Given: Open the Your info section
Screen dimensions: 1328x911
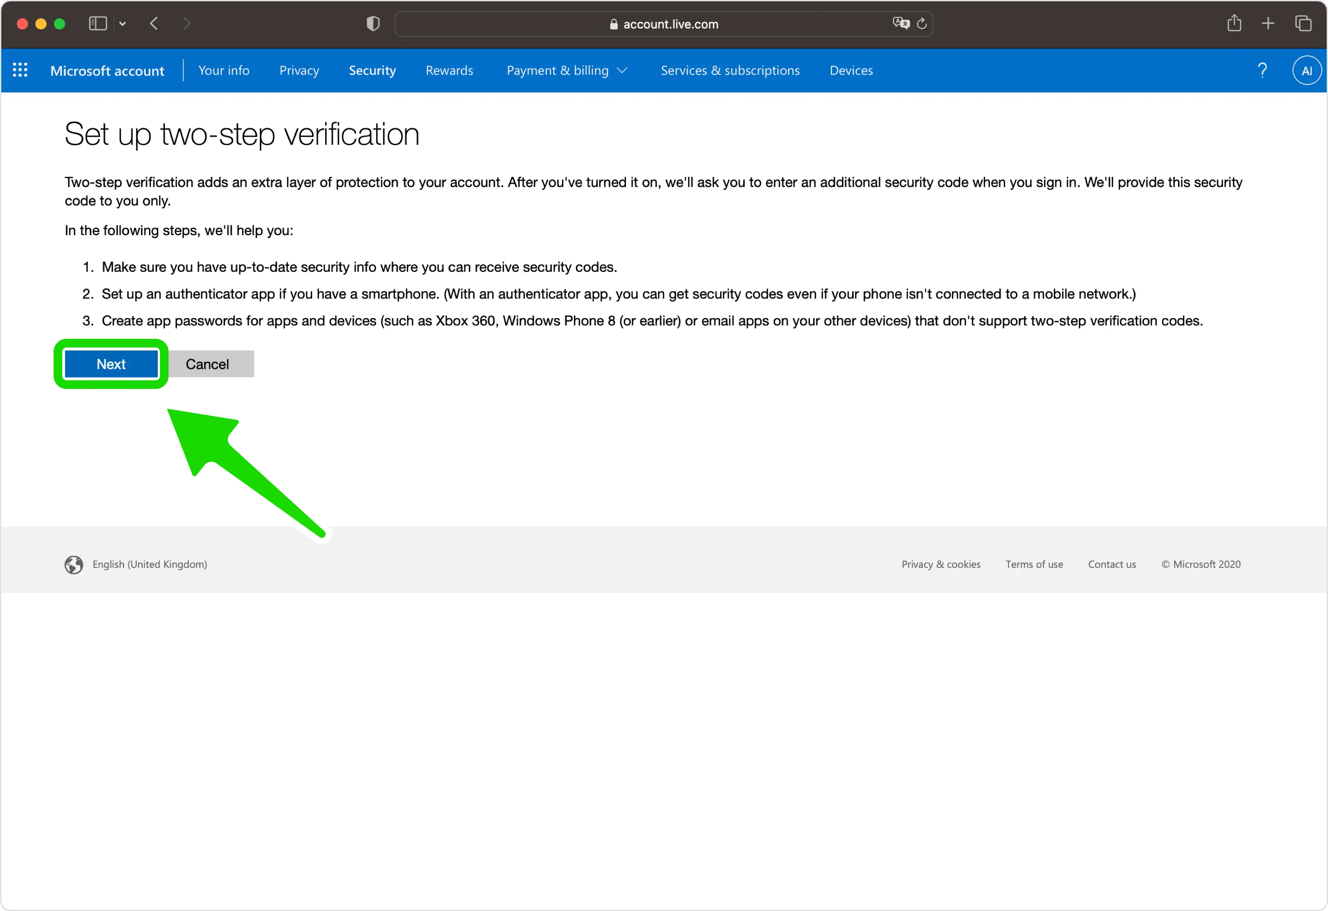Looking at the screenshot, I should [x=224, y=70].
